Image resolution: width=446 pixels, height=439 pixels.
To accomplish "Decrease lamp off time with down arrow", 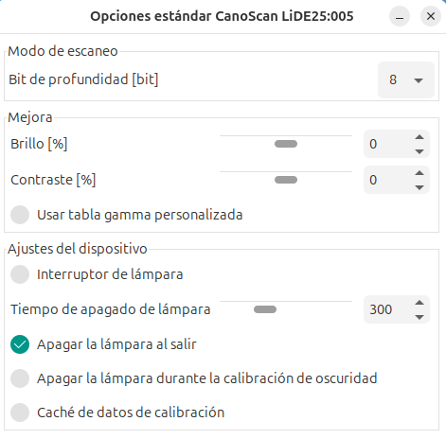I will pyautogui.click(x=419, y=317).
